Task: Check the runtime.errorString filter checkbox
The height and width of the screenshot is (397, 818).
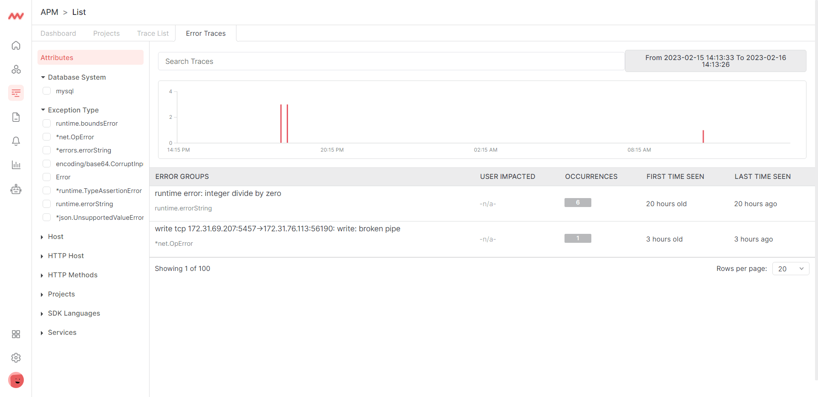Action: pyautogui.click(x=47, y=204)
